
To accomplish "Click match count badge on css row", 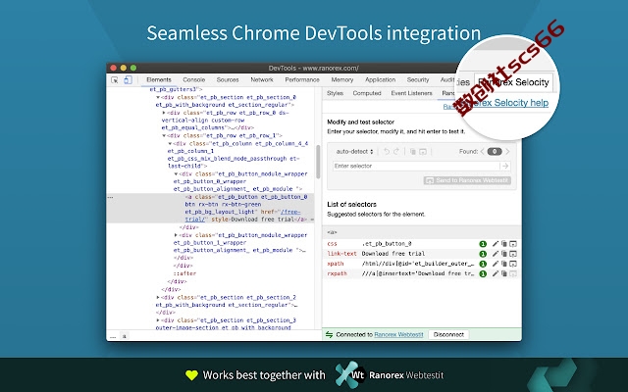I will point(483,244).
